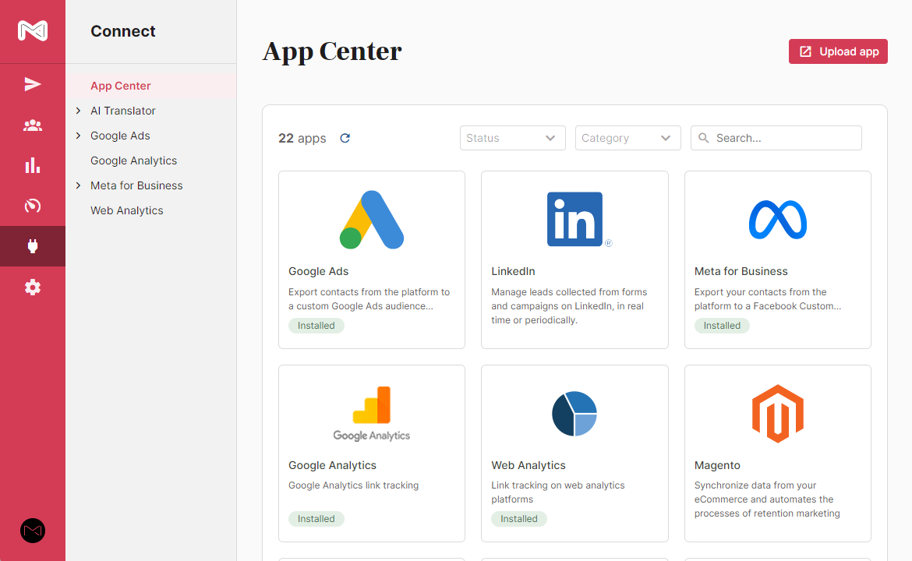Open Web Analytics in the Connect menu
912x561 pixels.
pos(127,210)
